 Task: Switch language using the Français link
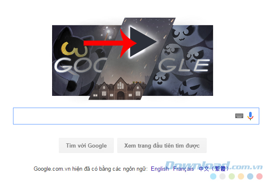183,169
